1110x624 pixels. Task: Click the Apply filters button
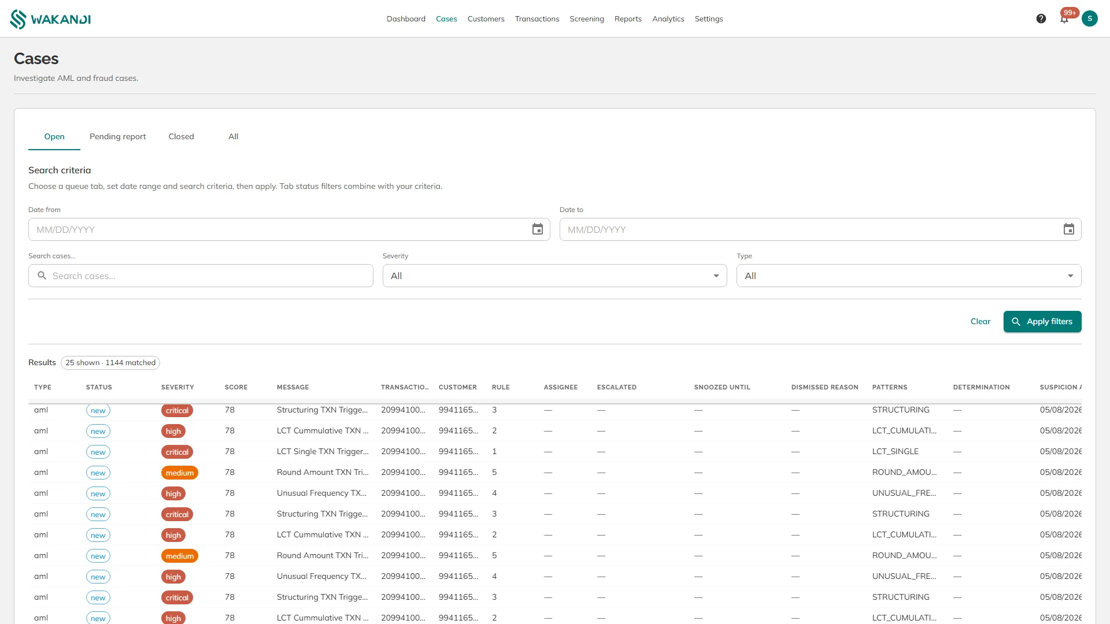tap(1042, 321)
